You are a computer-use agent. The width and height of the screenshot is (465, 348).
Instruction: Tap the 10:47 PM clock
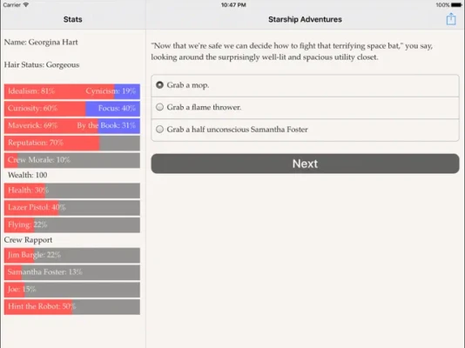coord(233,4)
